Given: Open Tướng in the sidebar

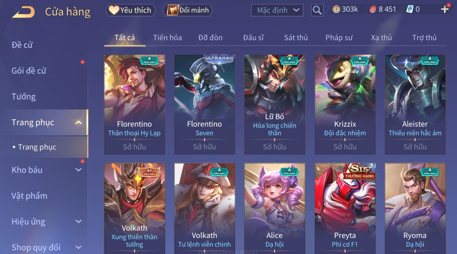Looking at the screenshot, I should 24,97.
